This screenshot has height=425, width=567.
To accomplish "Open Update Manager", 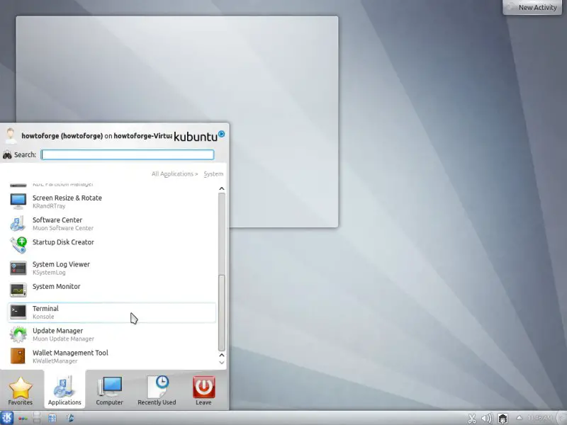I will pos(57,334).
